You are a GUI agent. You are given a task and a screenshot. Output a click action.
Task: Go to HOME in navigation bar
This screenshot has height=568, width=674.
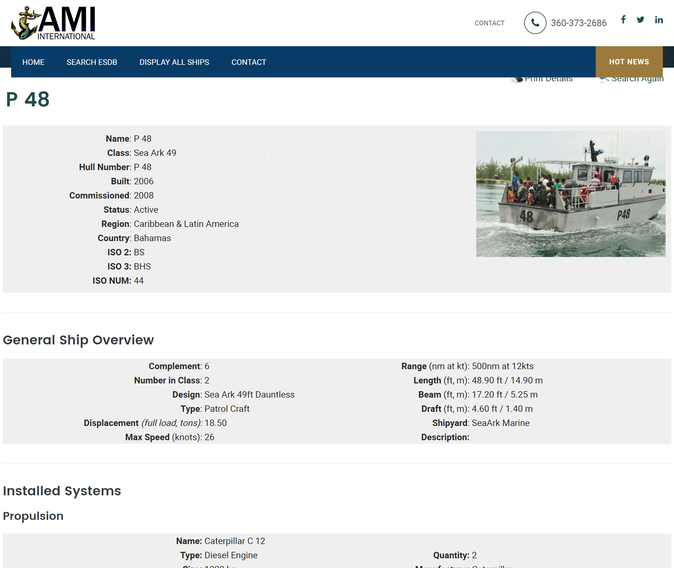[x=33, y=62]
